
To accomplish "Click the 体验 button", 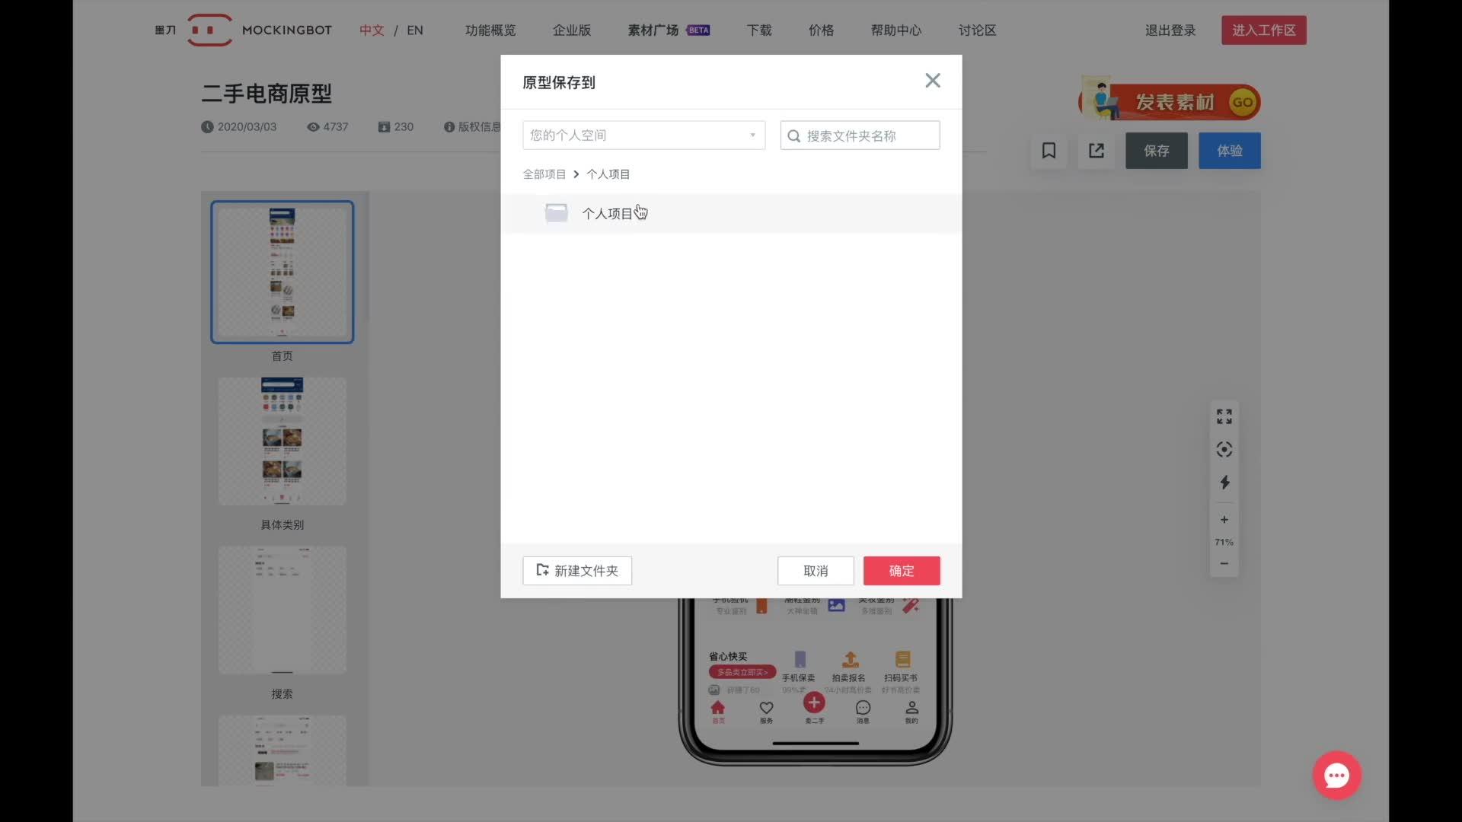I will [x=1230, y=151].
